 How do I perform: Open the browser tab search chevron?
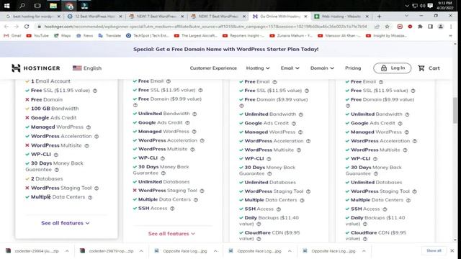406,16
